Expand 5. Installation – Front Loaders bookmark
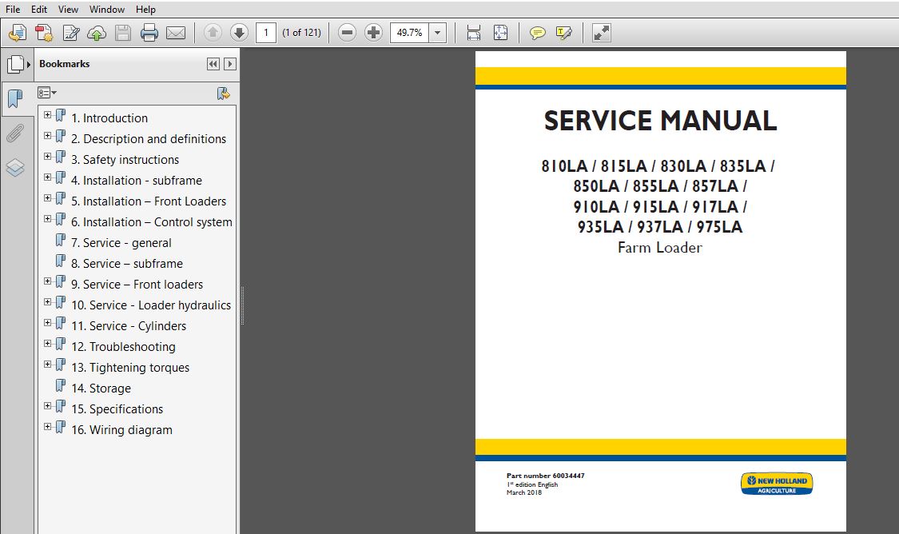The height and width of the screenshot is (534, 899). 48,198
